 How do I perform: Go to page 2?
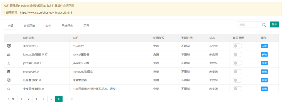pyautogui.click(x=29, y=99)
